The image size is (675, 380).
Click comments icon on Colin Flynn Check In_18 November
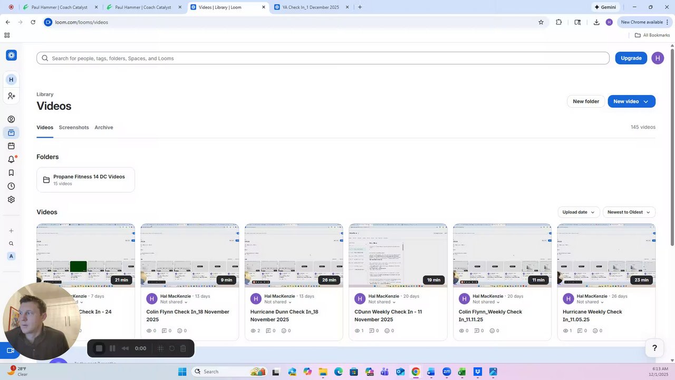(x=164, y=331)
